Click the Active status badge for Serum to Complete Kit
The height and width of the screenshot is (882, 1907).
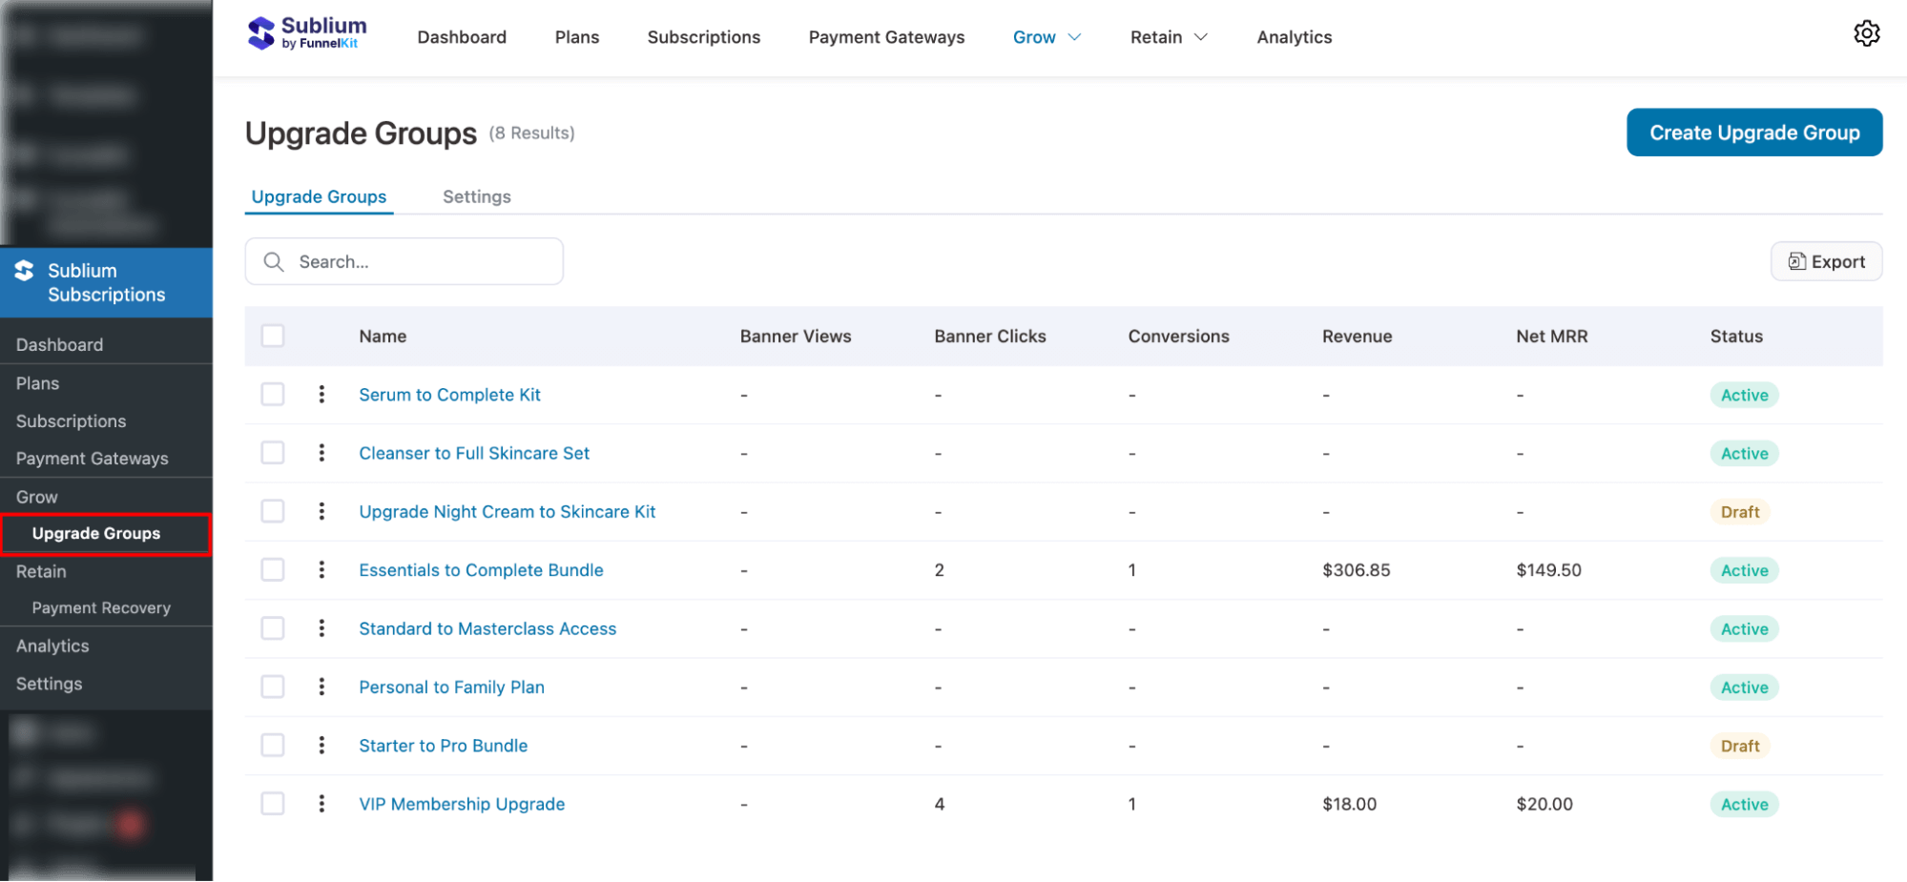tap(1744, 394)
